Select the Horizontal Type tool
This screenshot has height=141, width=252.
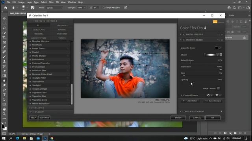coord(4,95)
